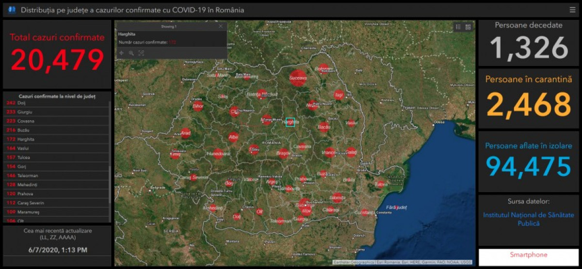Image resolution: width=582 pixels, height=269 pixels.
Task: Open the basemap gallery grid icon
Action: (x=468, y=27)
